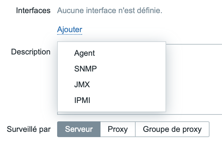Pick the JMX interface option
Screen dimensions: 222x143
point(82,85)
